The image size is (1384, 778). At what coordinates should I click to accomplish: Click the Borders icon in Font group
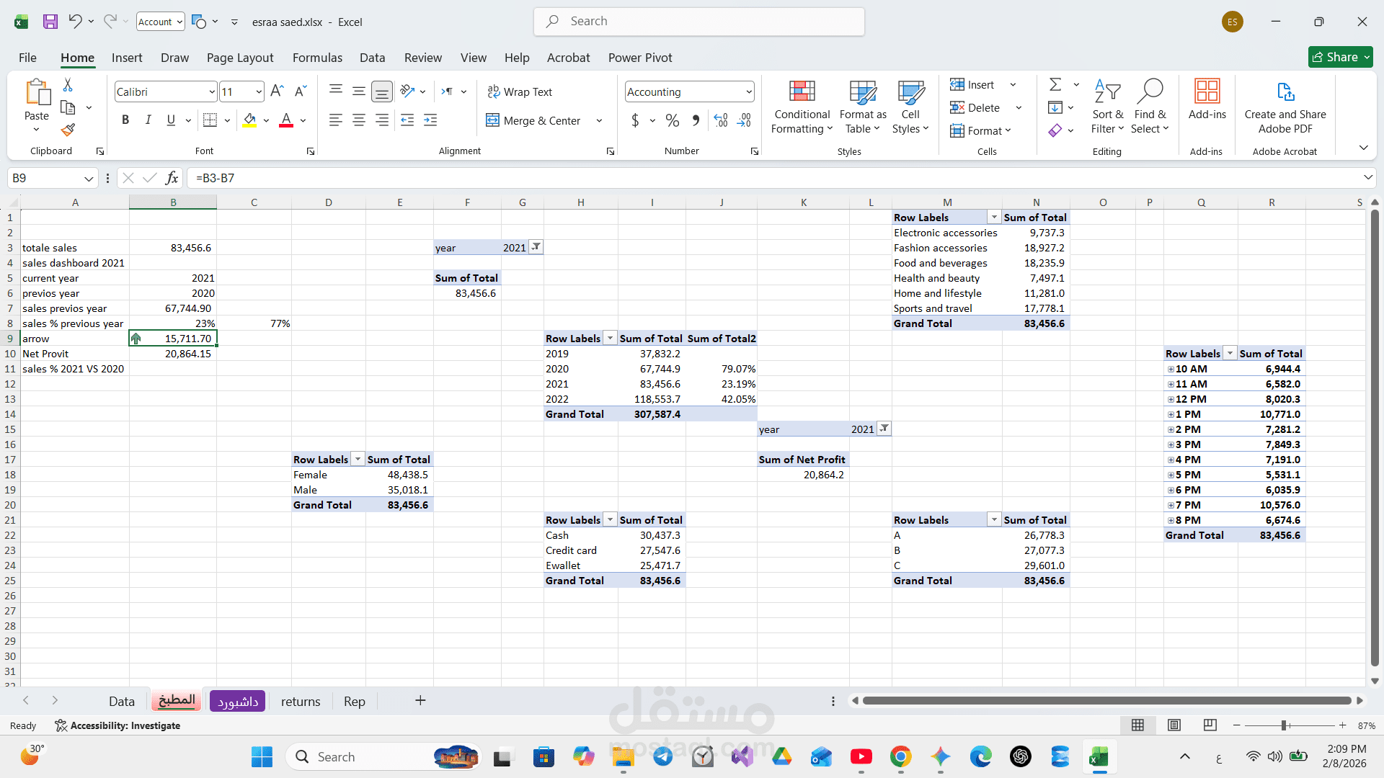click(x=210, y=120)
